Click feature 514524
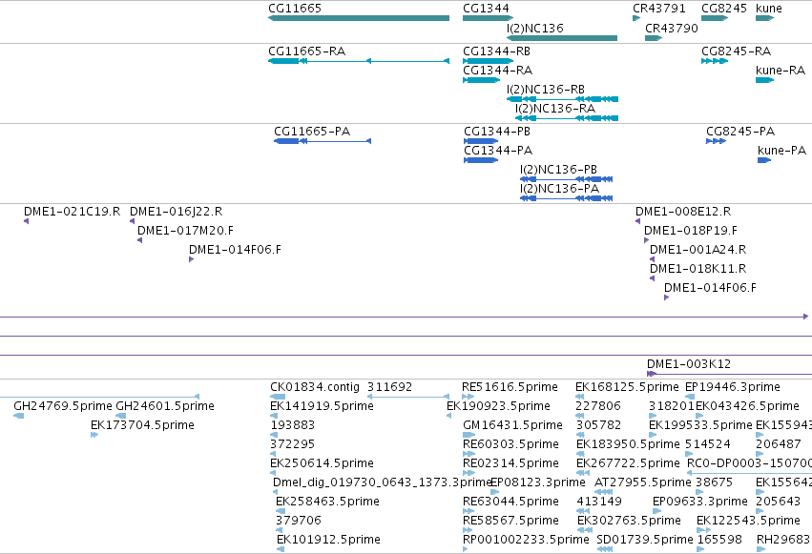The width and height of the screenshot is (812, 554). click(707, 444)
